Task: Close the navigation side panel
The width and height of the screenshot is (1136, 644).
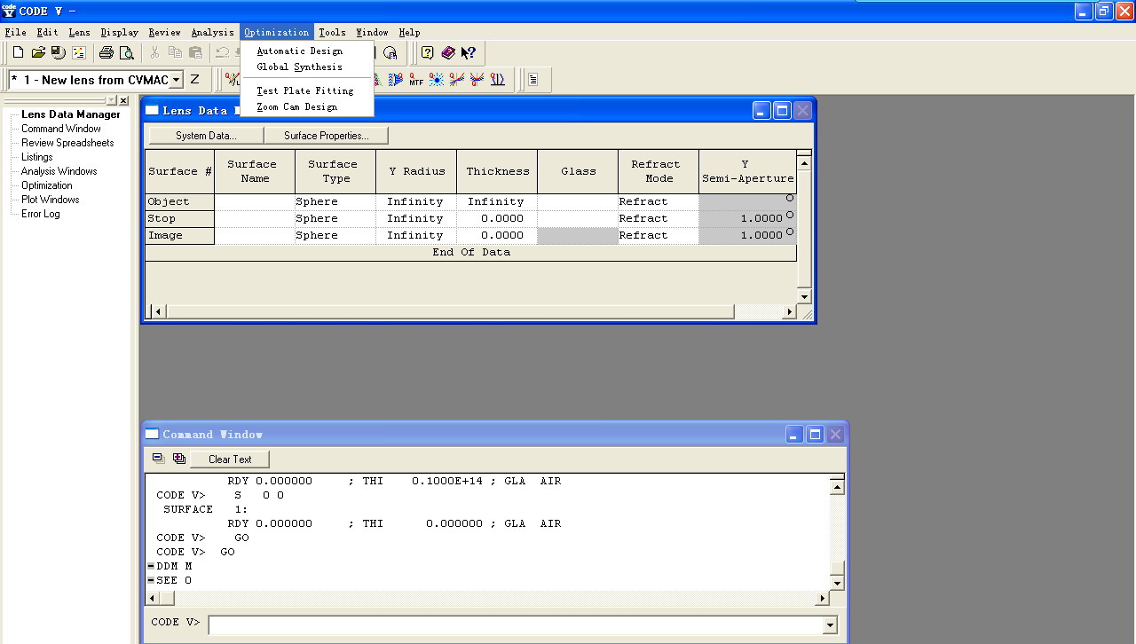Action: pyautogui.click(x=123, y=101)
